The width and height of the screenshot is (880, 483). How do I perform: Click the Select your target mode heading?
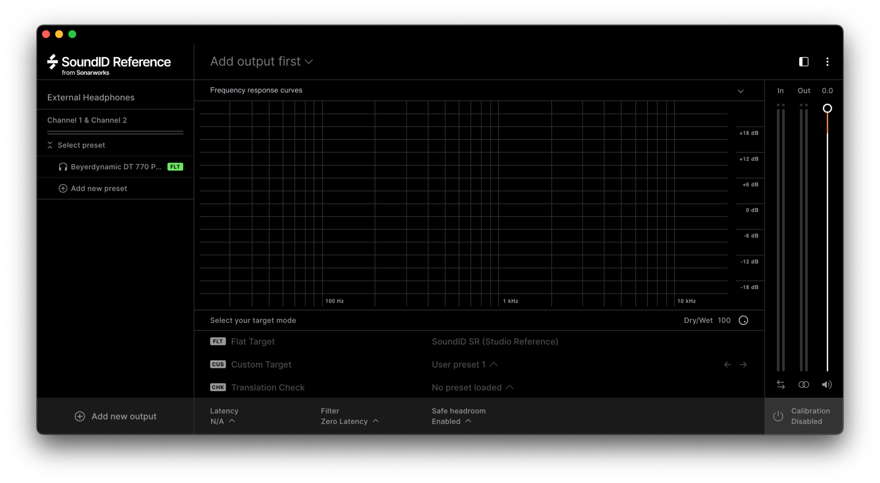pyautogui.click(x=253, y=320)
